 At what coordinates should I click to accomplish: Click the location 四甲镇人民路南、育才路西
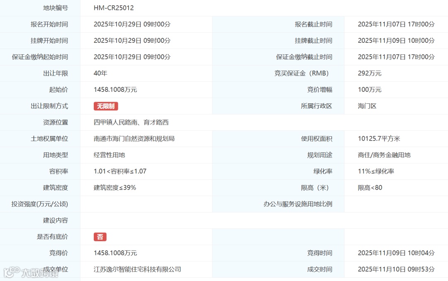click(131, 122)
